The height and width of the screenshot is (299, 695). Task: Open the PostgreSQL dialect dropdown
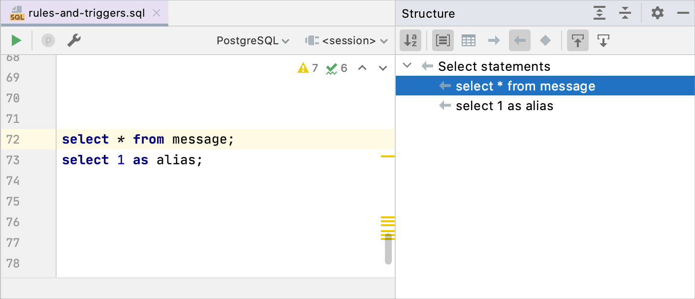pos(253,41)
